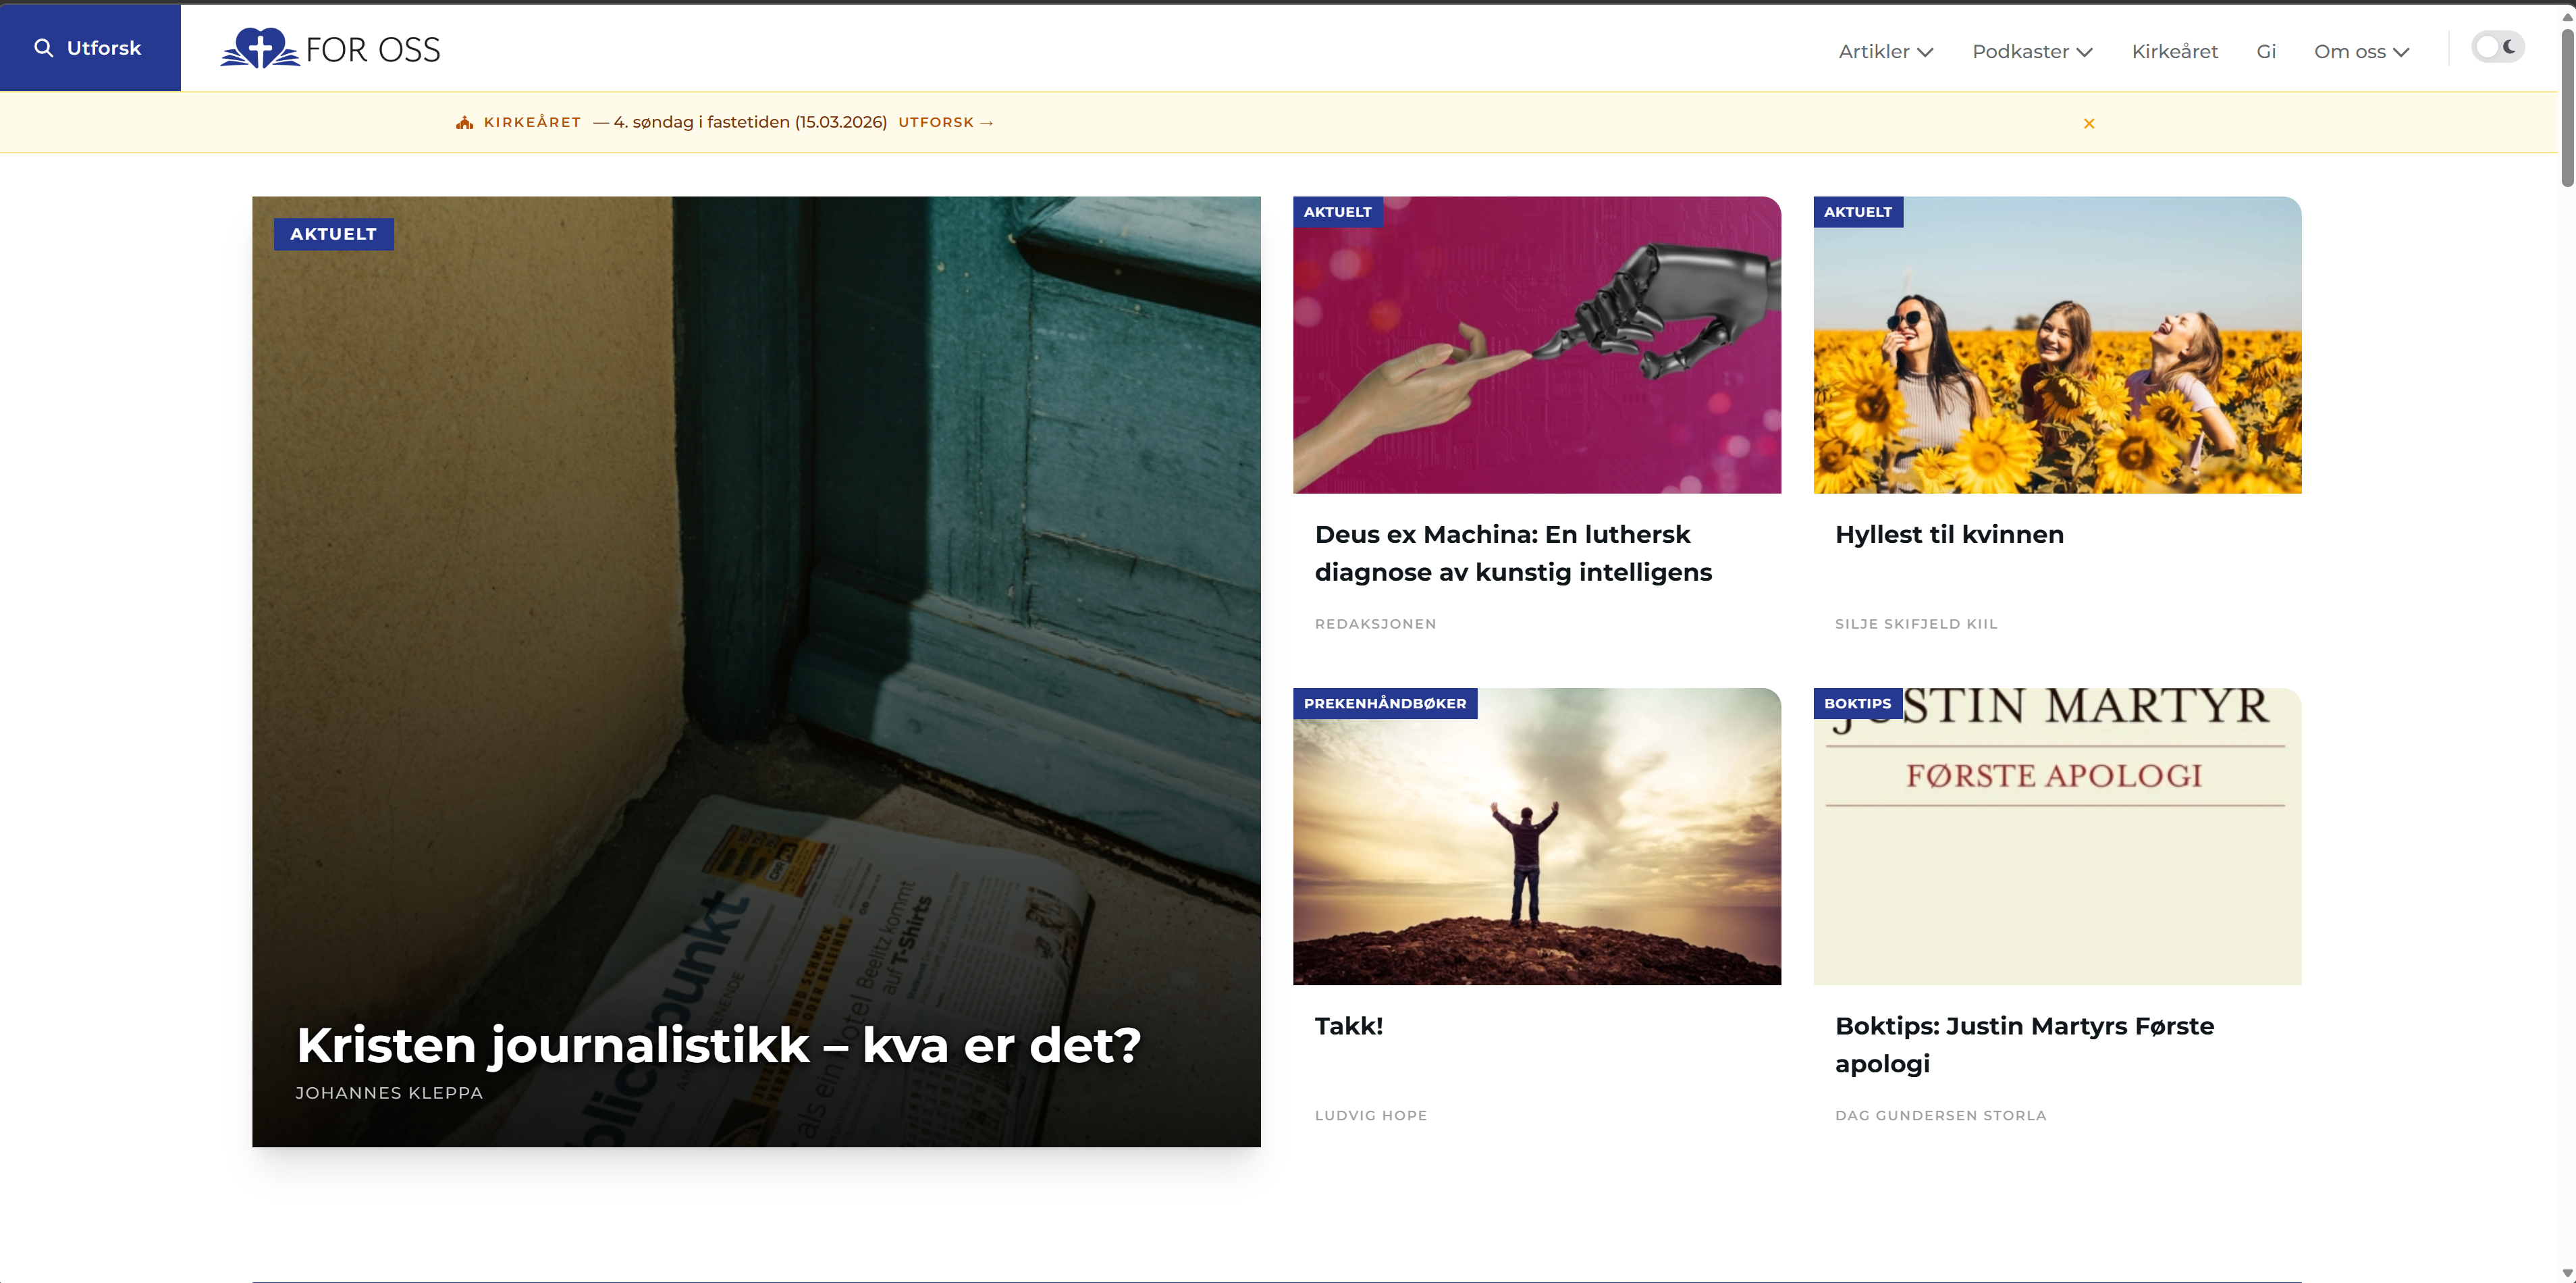Click the moon icon in theme toggle
Image resolution: width=2576 pixels, height=1283 pixels.
pos(2510,47)
